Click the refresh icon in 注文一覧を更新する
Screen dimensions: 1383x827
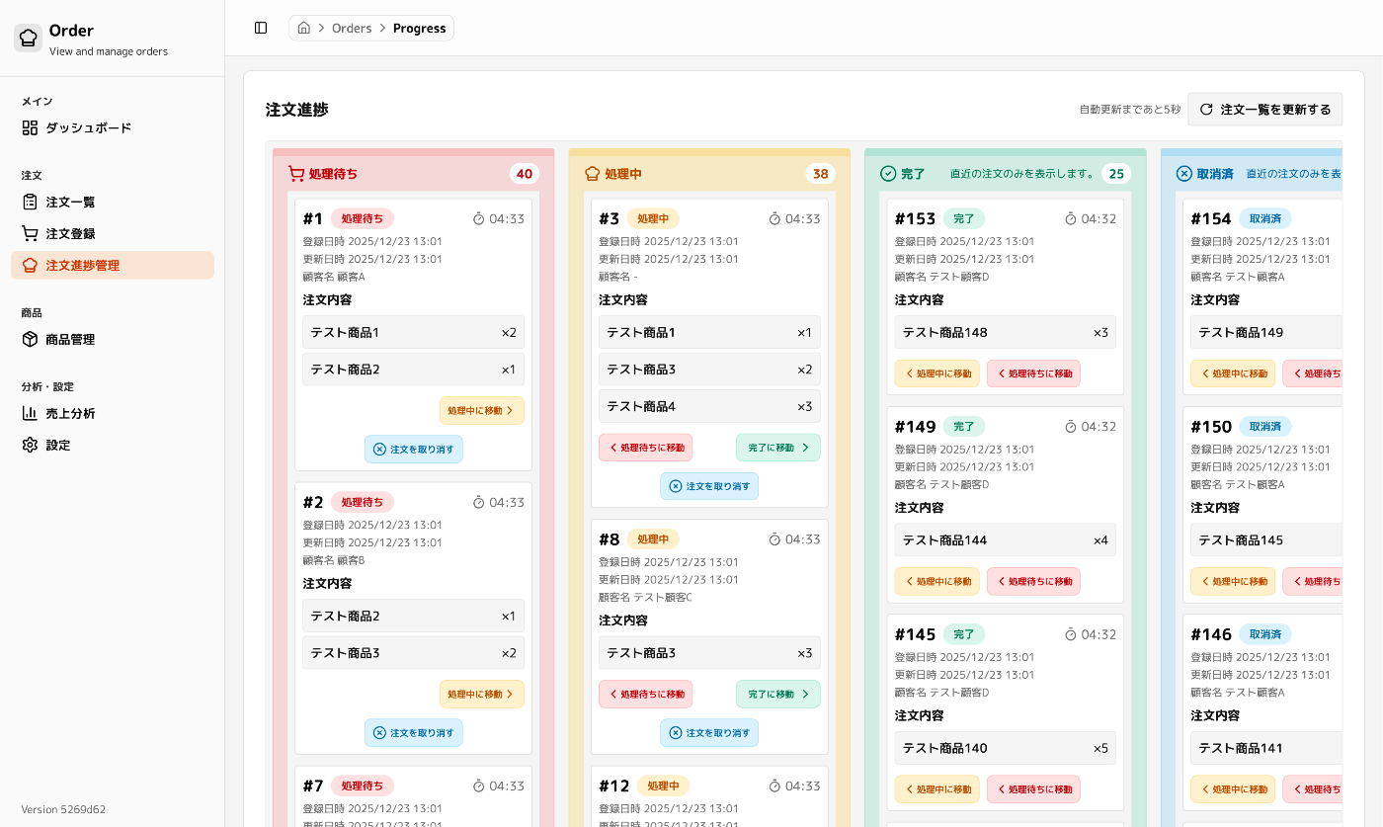pos(1205,109)
